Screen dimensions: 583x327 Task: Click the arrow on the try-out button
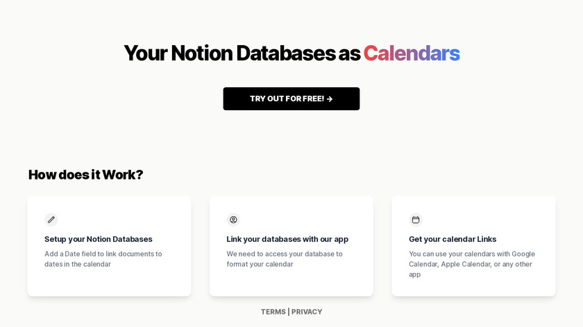(330, 99)
